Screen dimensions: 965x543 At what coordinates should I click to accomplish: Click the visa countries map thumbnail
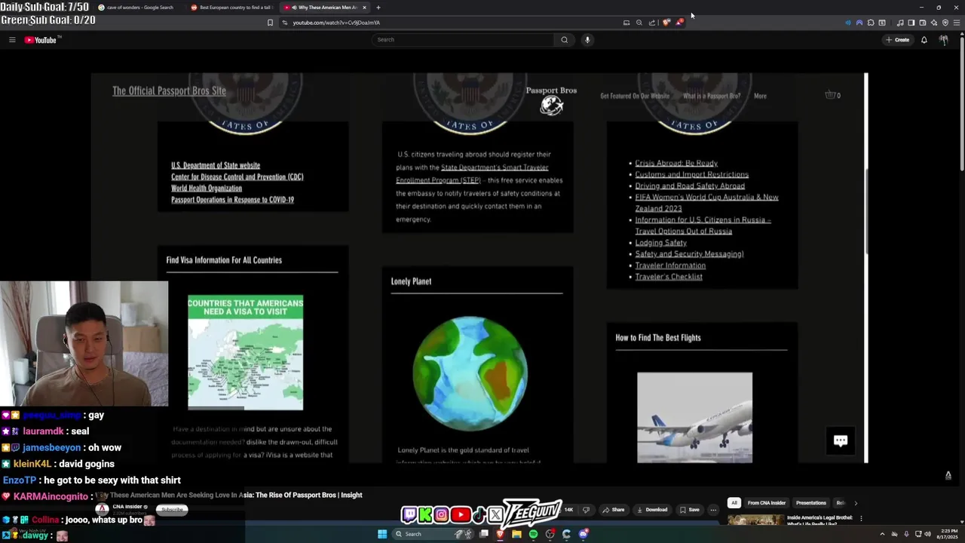[246, 352]
